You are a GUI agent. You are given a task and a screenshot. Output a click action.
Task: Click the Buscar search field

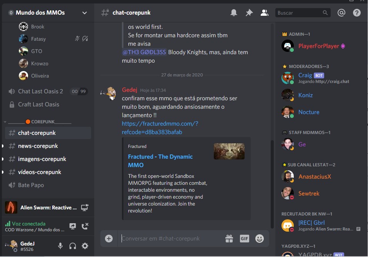pyautogui.click(x=303, y=13)
